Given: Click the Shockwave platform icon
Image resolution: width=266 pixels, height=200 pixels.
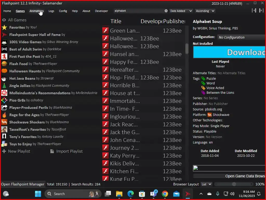Looking at the screenshot, I should (210, 115).
